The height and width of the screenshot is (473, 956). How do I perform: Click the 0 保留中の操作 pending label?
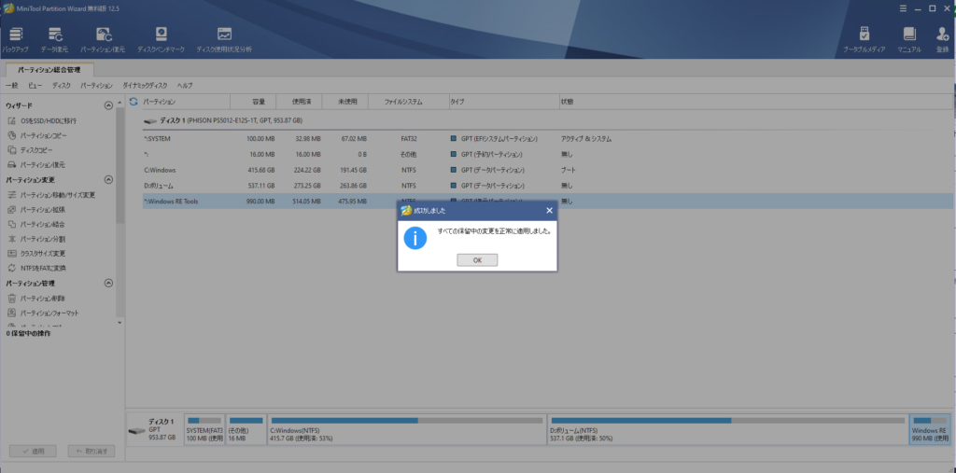coord(29,333)
